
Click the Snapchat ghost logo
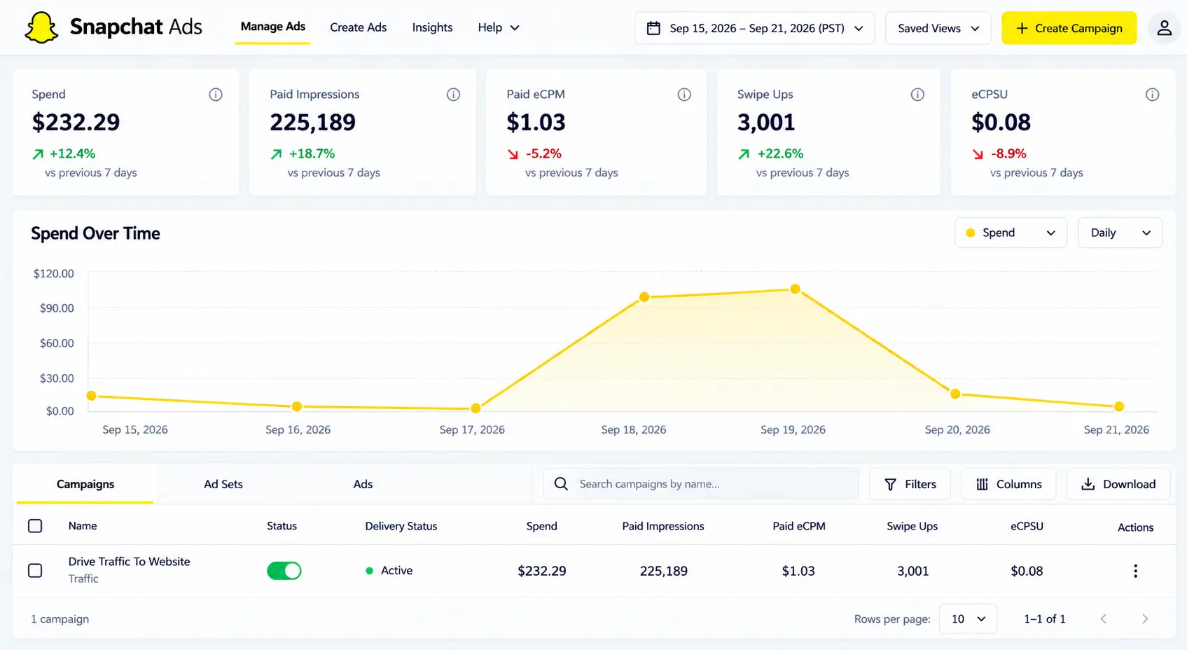(41, 28)
